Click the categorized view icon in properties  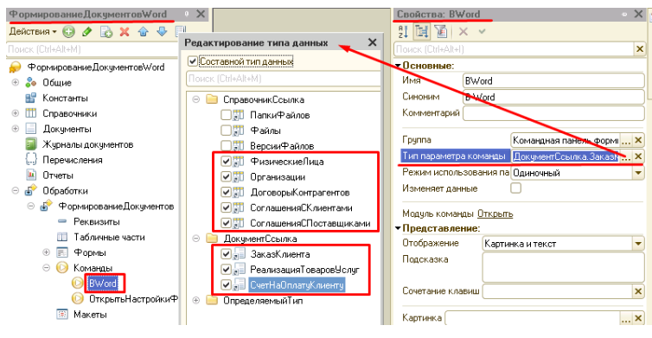click(x=422, y=32)
